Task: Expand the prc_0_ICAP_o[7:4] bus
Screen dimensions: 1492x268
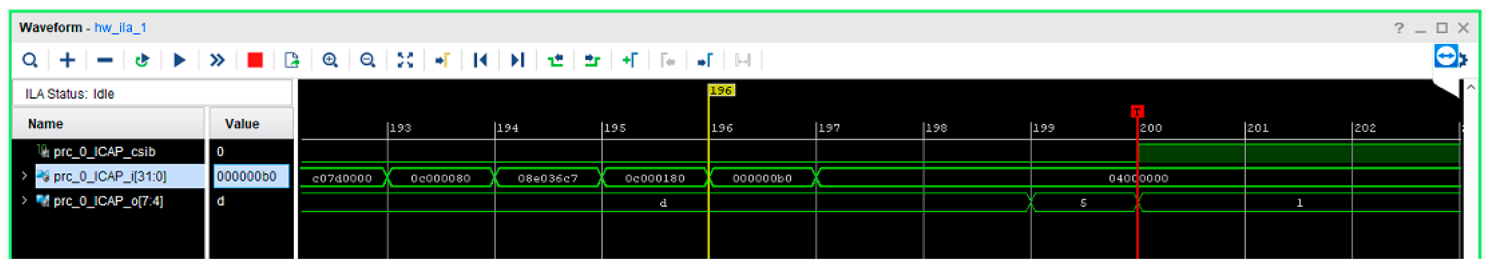Action: pyautogui.click(x=24, y=201)
